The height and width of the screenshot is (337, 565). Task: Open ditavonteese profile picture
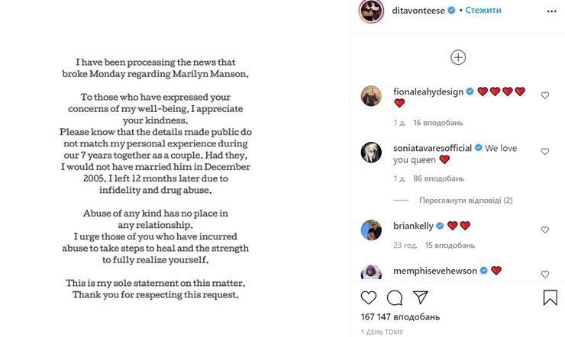click(372, 11)
